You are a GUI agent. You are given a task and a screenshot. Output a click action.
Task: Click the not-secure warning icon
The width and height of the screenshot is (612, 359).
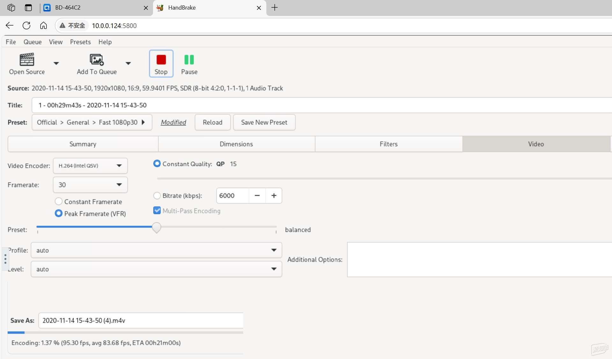tap(62, 26)
